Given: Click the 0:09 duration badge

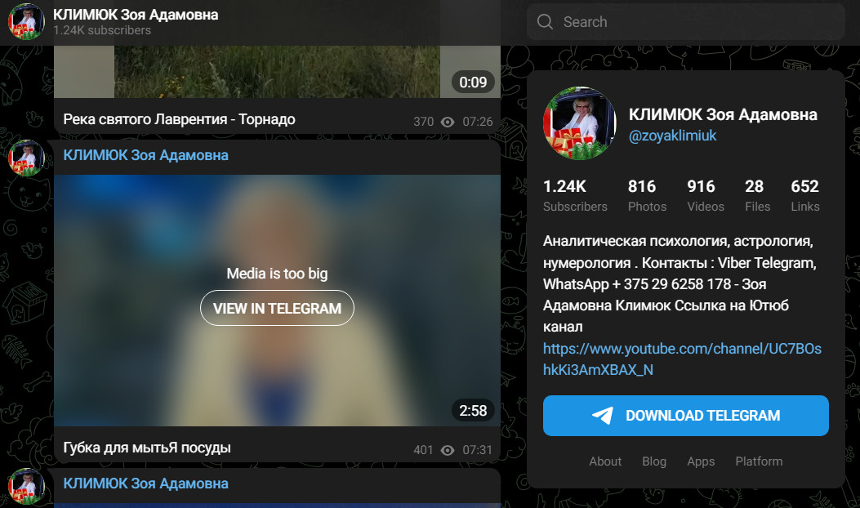Looking at the screenshot, I should click(x=473, y=82).
